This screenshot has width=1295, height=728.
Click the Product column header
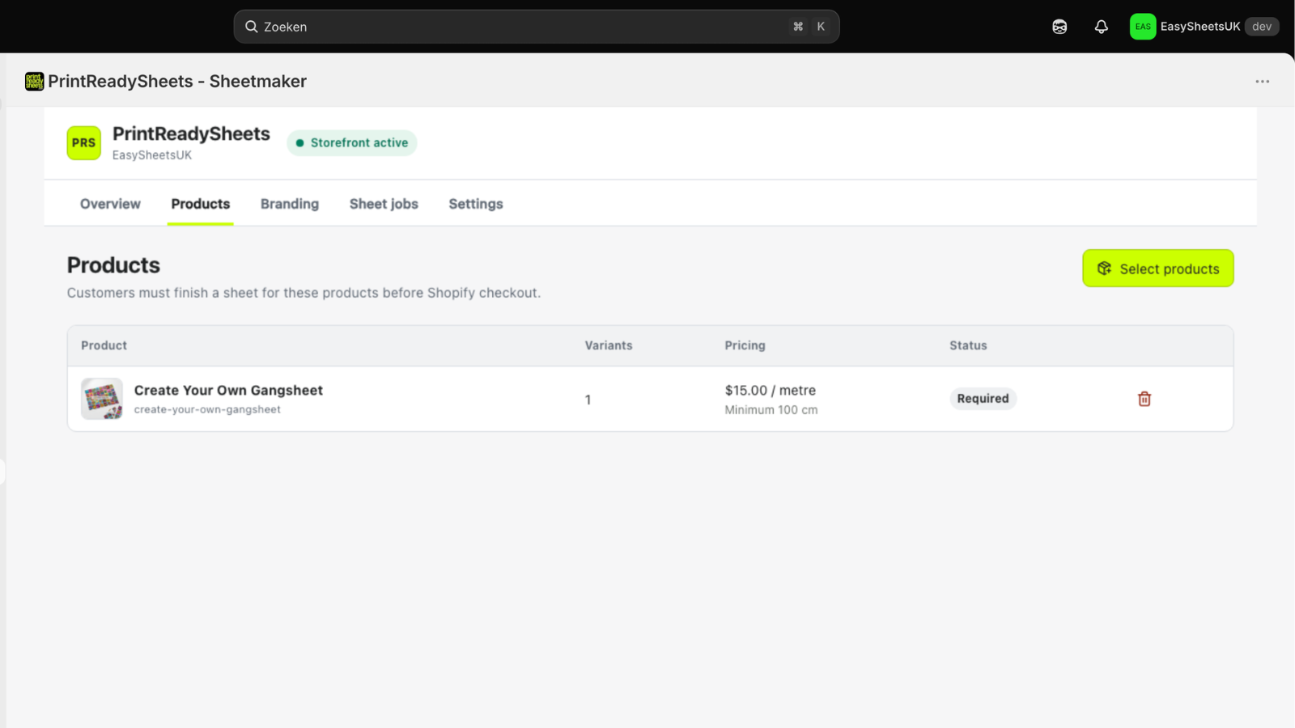tap(104, 345)
